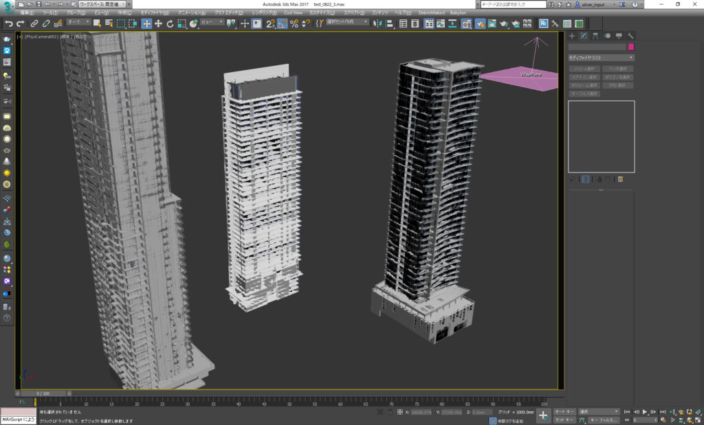Click the Key Filters button

[x=604, y=420]
